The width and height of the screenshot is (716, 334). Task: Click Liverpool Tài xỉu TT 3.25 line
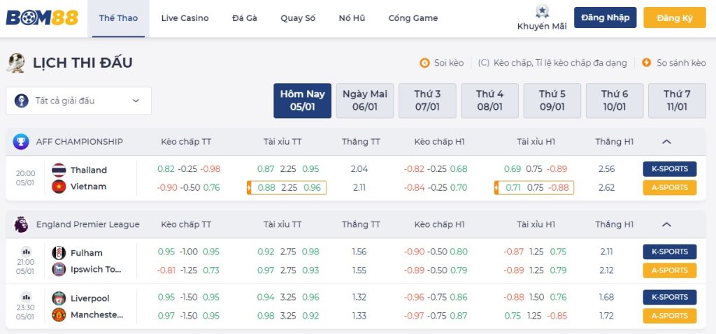point(288,297)
